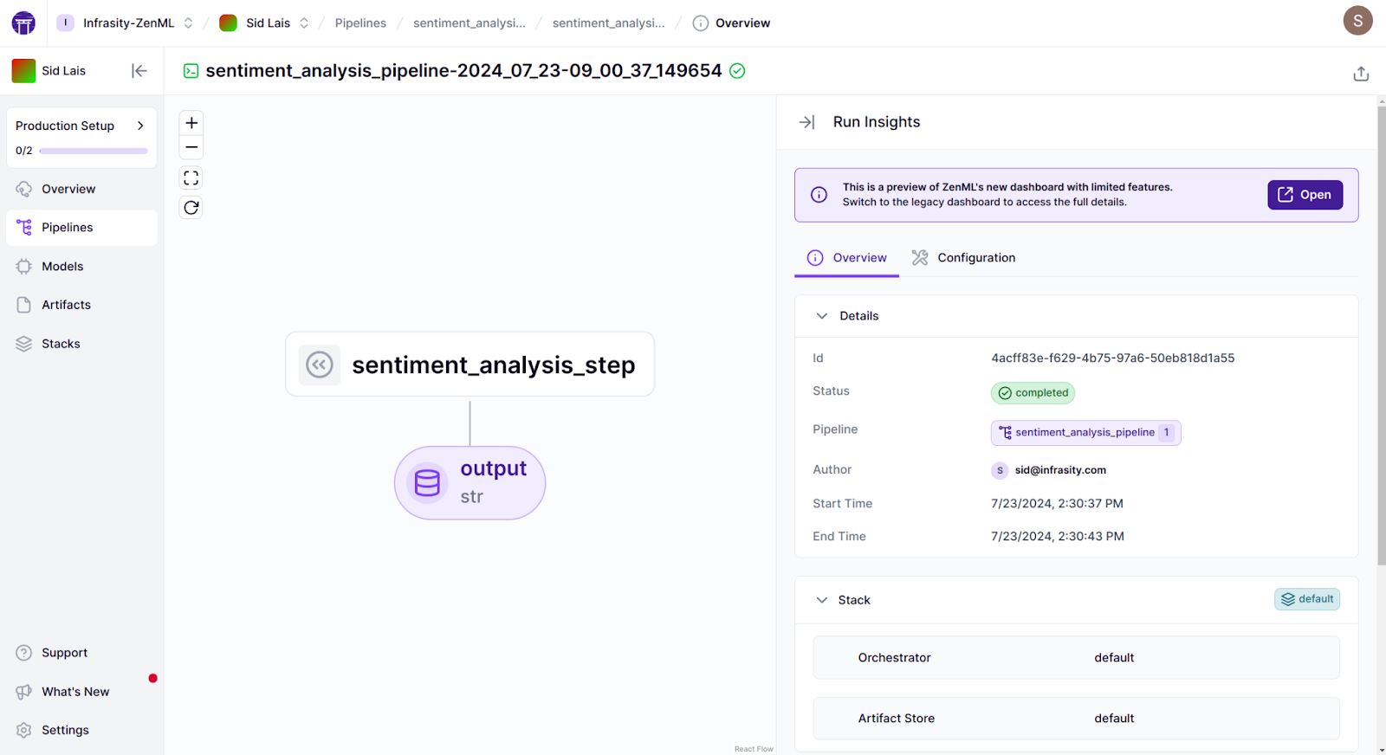Image resolution: width=1386 pixels, height=755 pixels.
Task: Click the share/export icon at top right
Action: pyautogui.click(x=1361, y=74)
